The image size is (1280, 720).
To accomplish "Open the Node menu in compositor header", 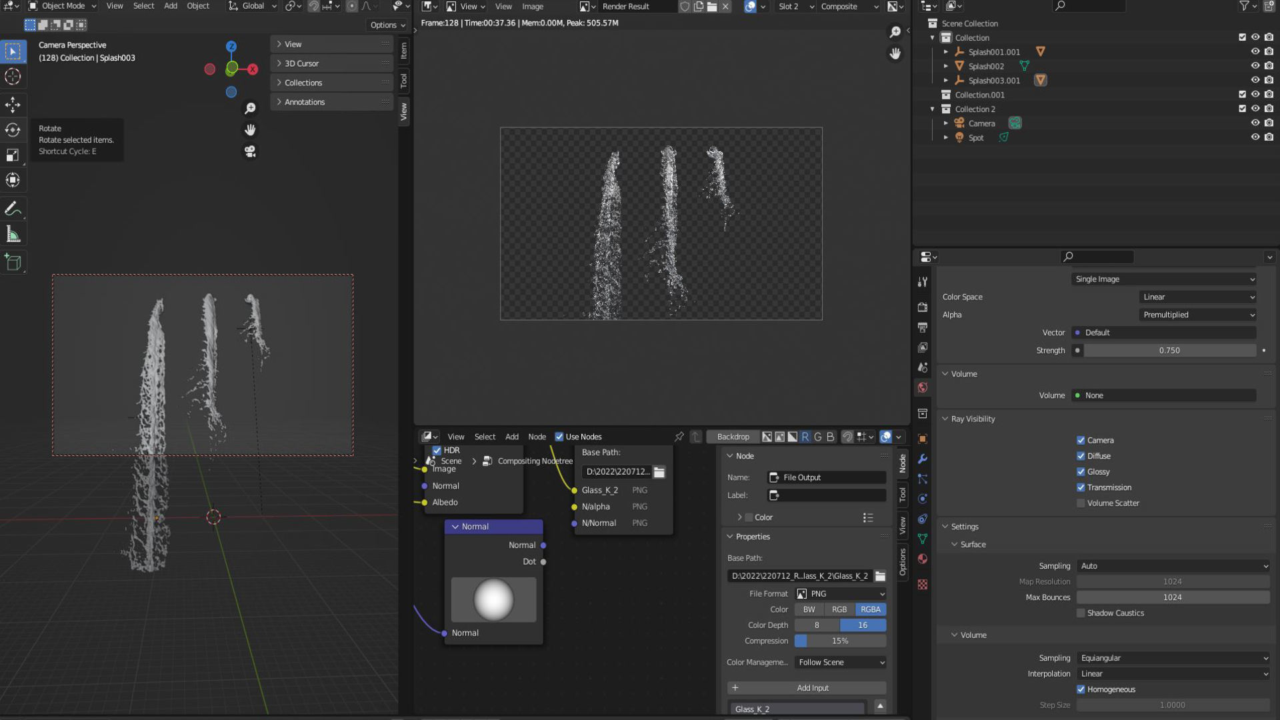I will (537, 437).
